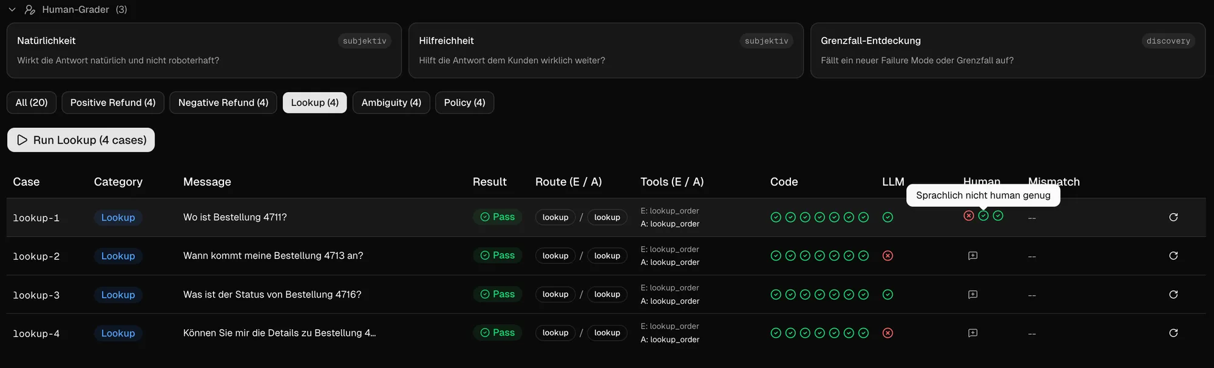Click the red failed LLM status for lookup-2
The width and height of the screenshot is (1214, 368).
887,256
